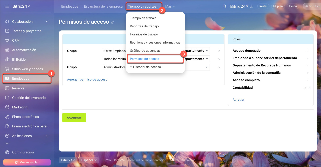Open the Español language dropdown
Image resolution: width=321 pixels, height=167 pixels.
coord(89,160)
